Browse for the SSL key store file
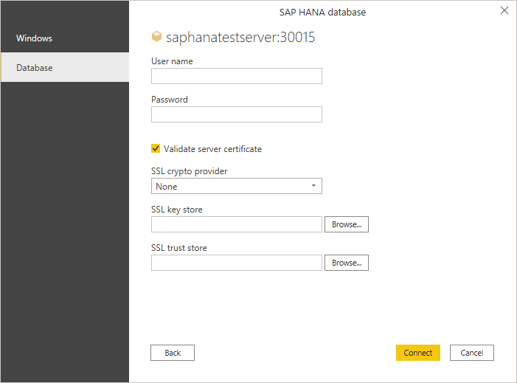 tap(346, 224)
